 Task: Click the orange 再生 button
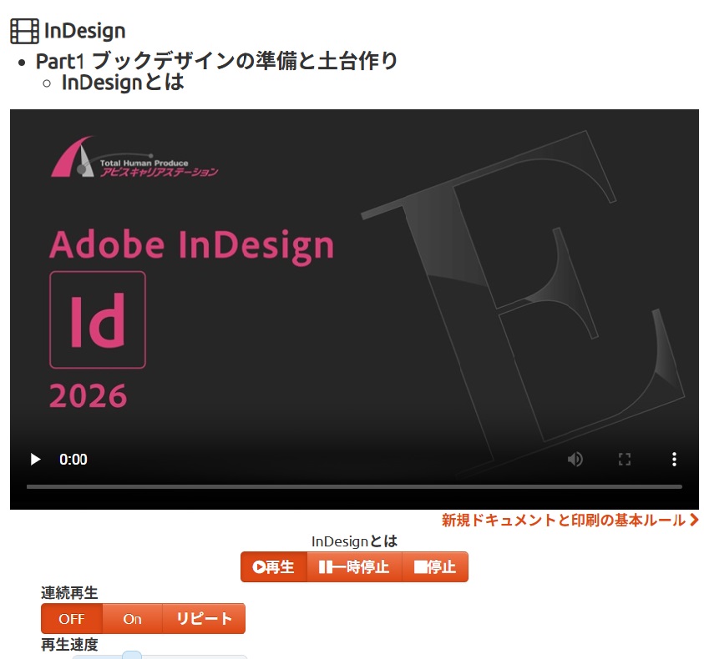pos(273,567)
